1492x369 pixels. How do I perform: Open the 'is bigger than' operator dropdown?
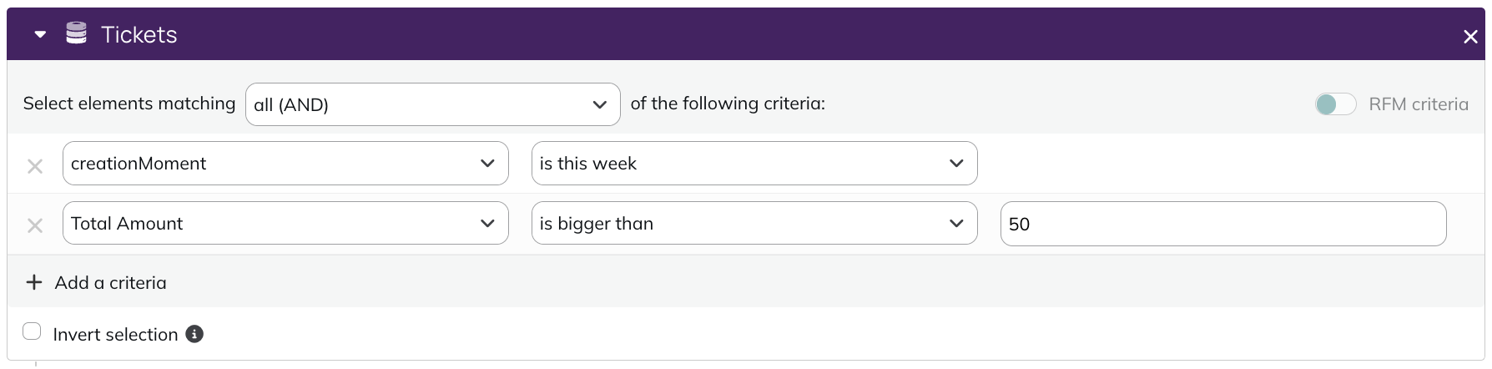click(754, 224)
